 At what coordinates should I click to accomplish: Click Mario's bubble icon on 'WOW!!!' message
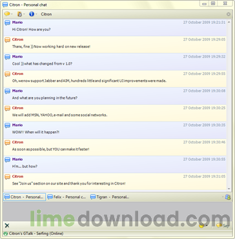(x=8, y=125)
